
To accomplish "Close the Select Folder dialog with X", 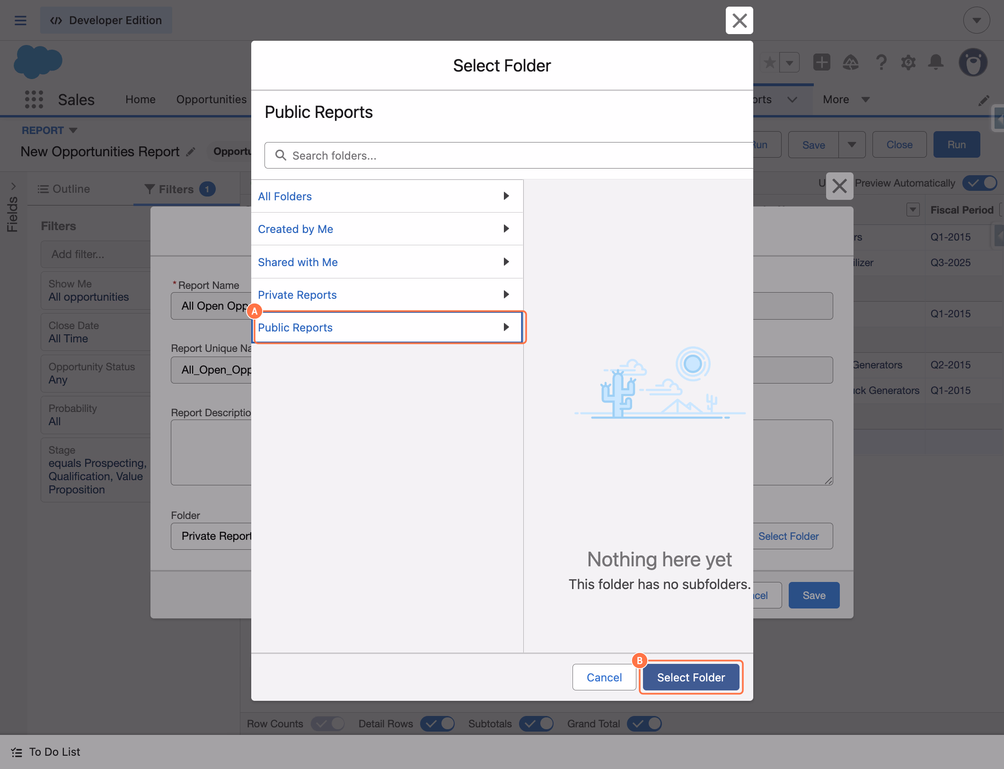I will 740,20.
